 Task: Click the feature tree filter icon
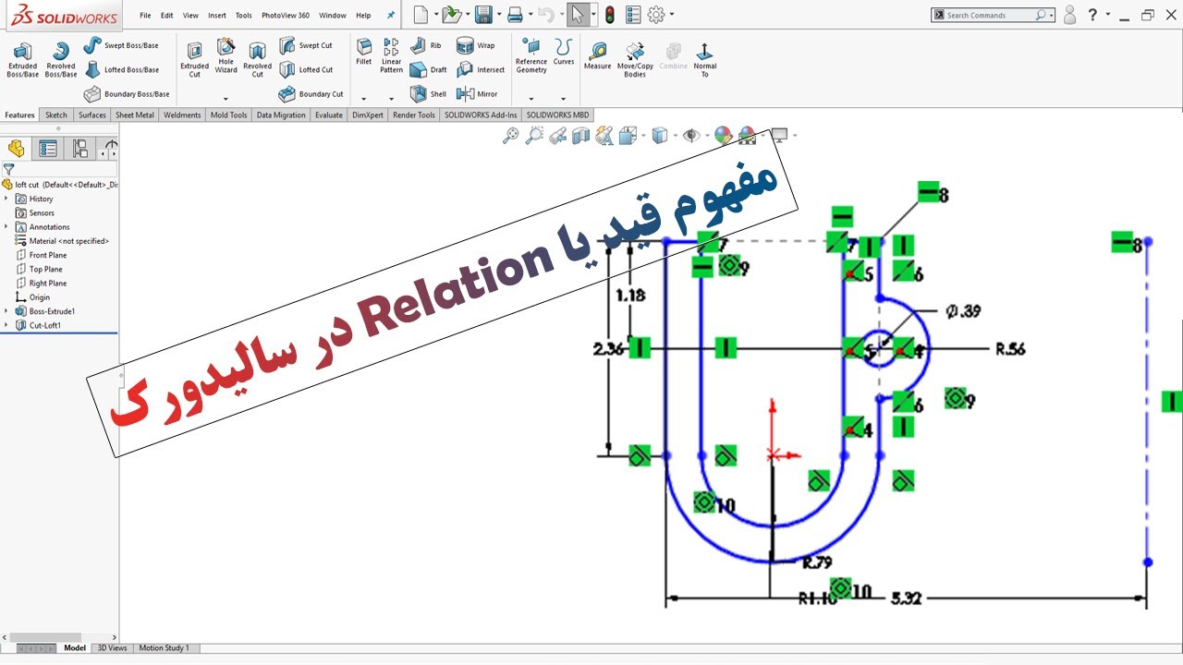[8, 169]
